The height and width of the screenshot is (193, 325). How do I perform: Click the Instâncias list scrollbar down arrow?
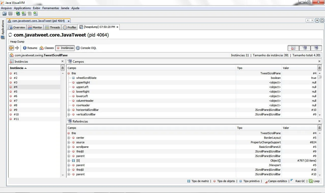pos(63,175)
